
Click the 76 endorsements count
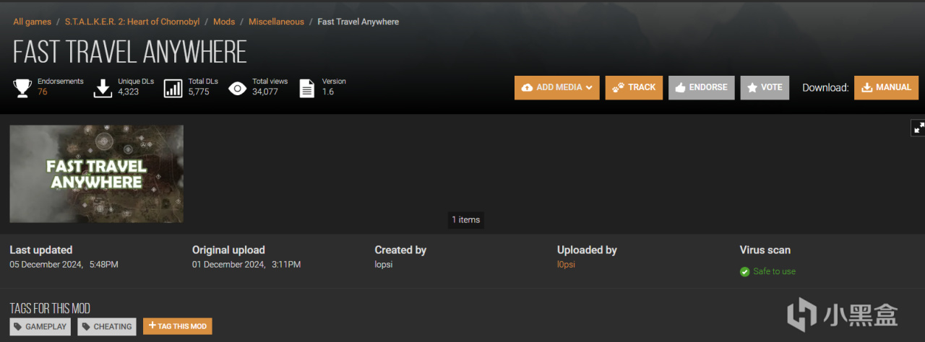pos(43,92)
